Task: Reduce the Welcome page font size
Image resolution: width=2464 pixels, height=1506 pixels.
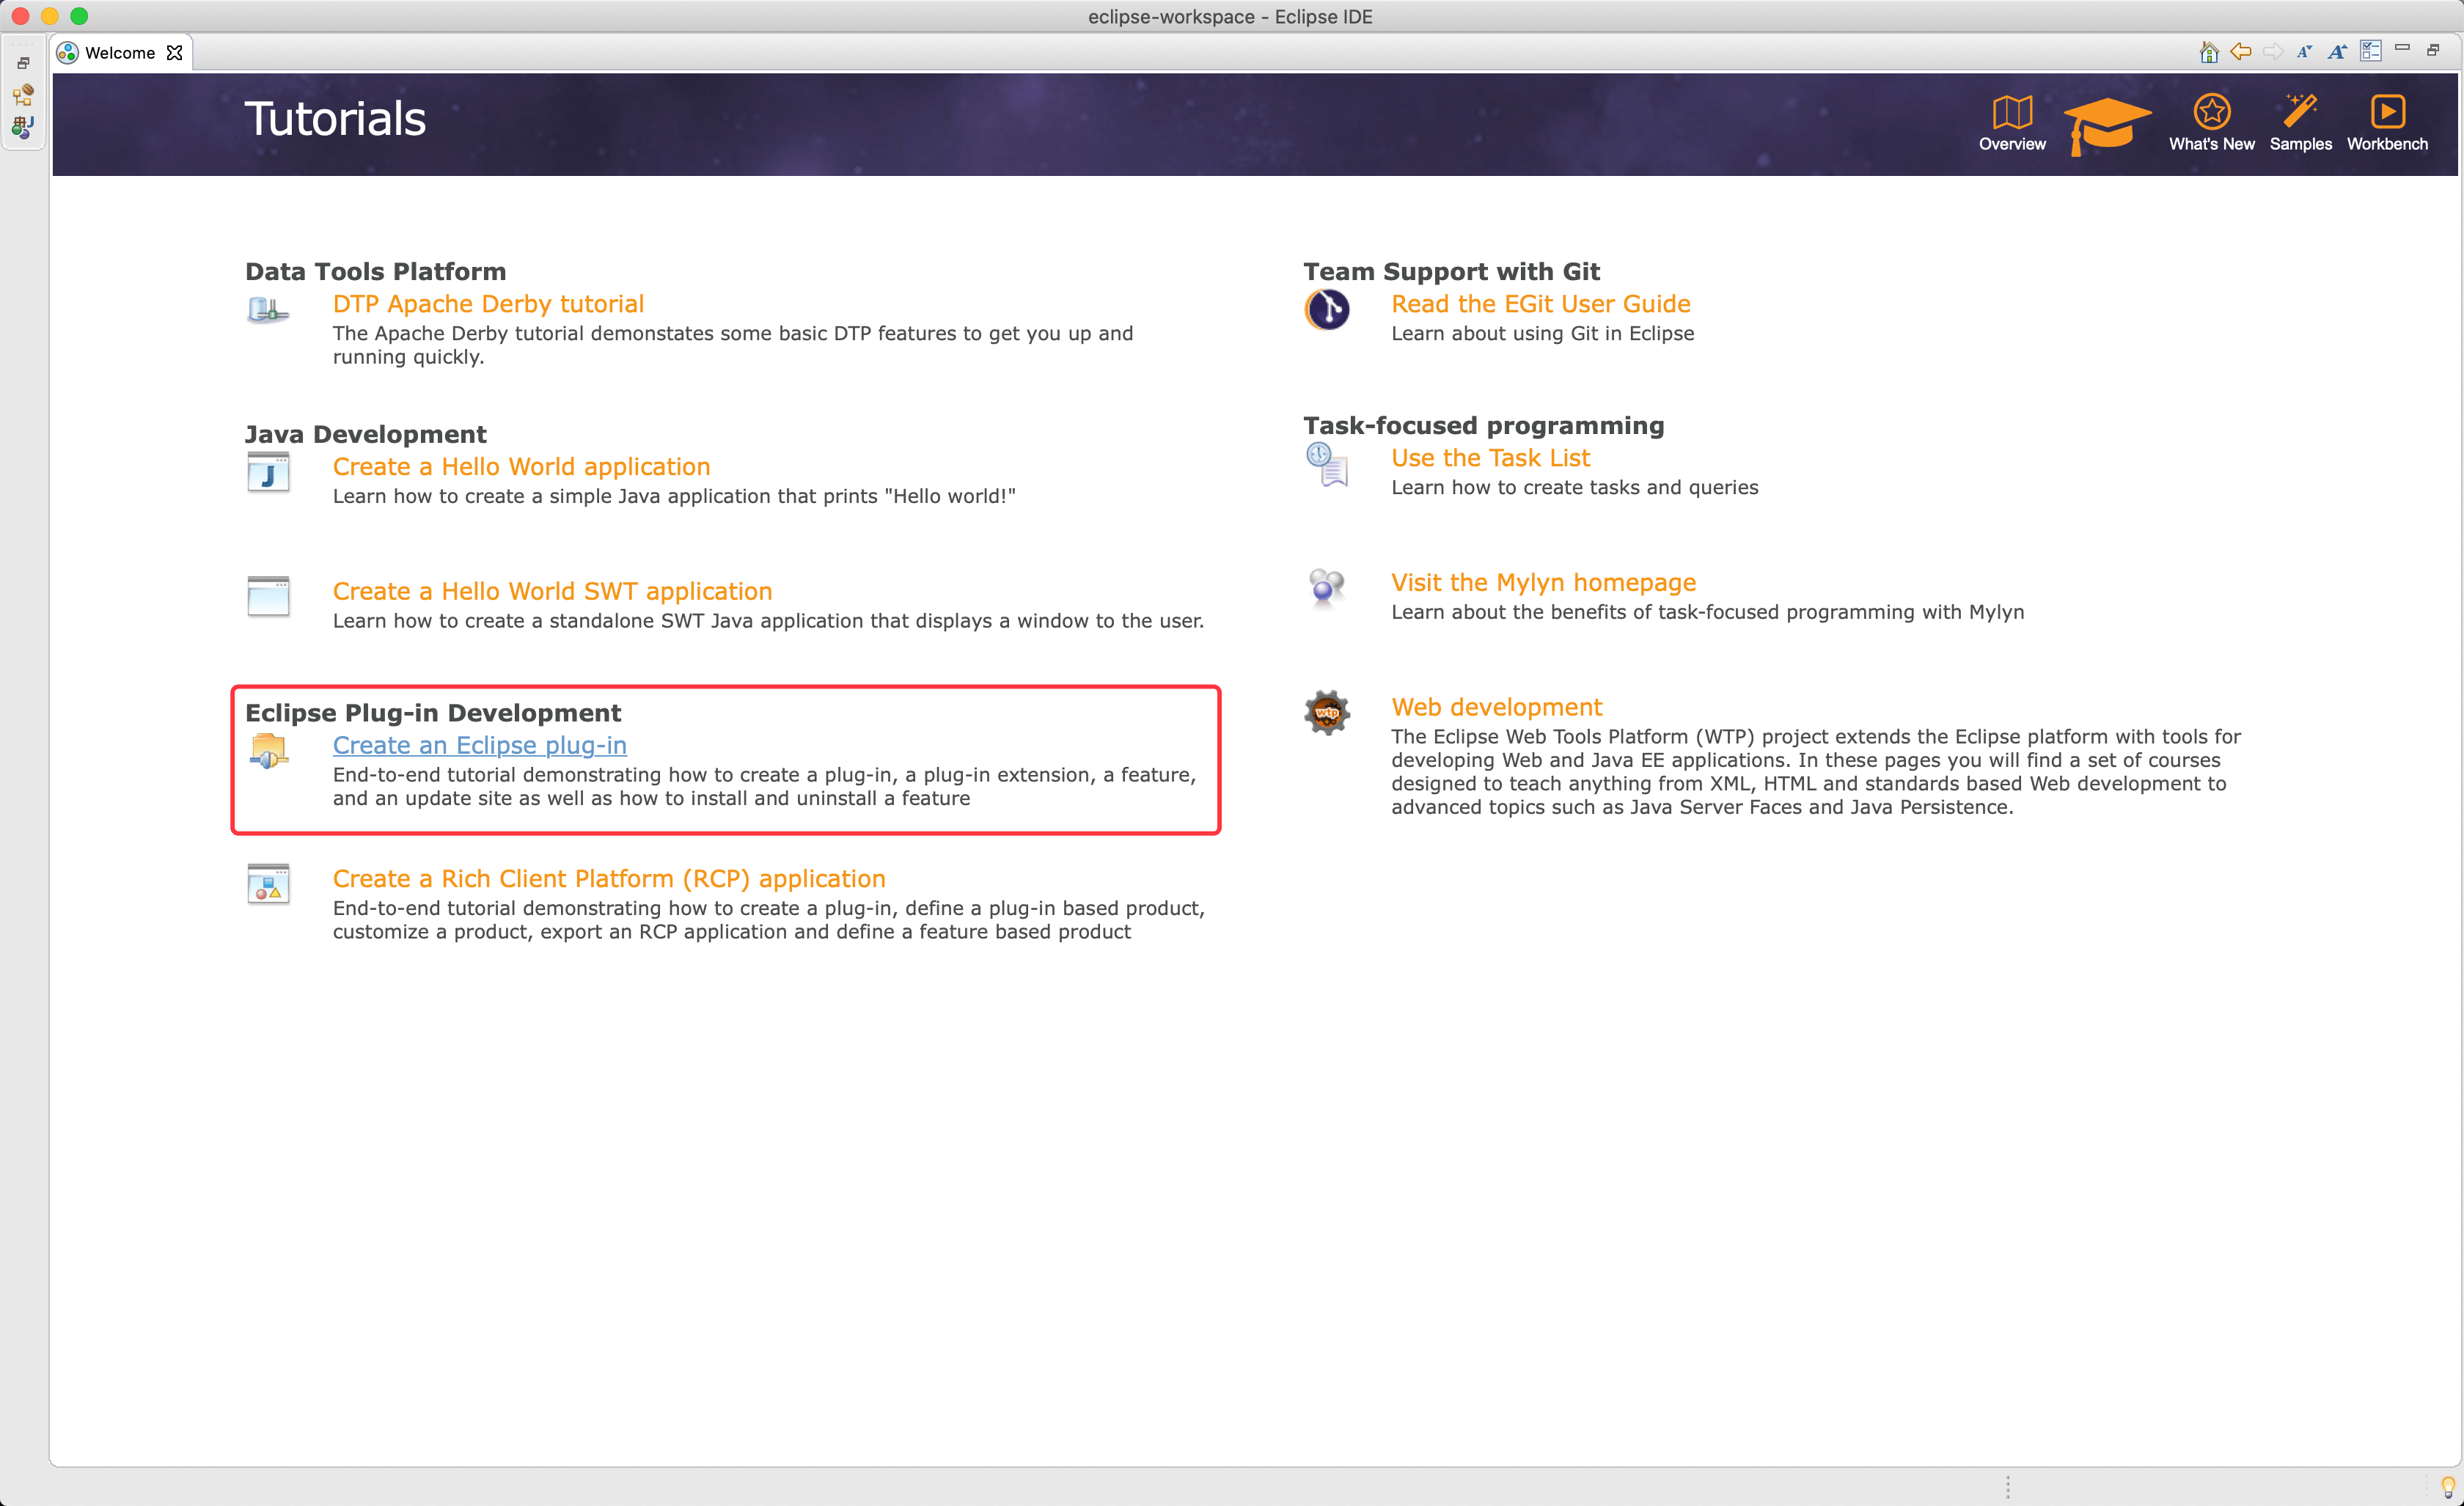Action: coord(2305,52)
